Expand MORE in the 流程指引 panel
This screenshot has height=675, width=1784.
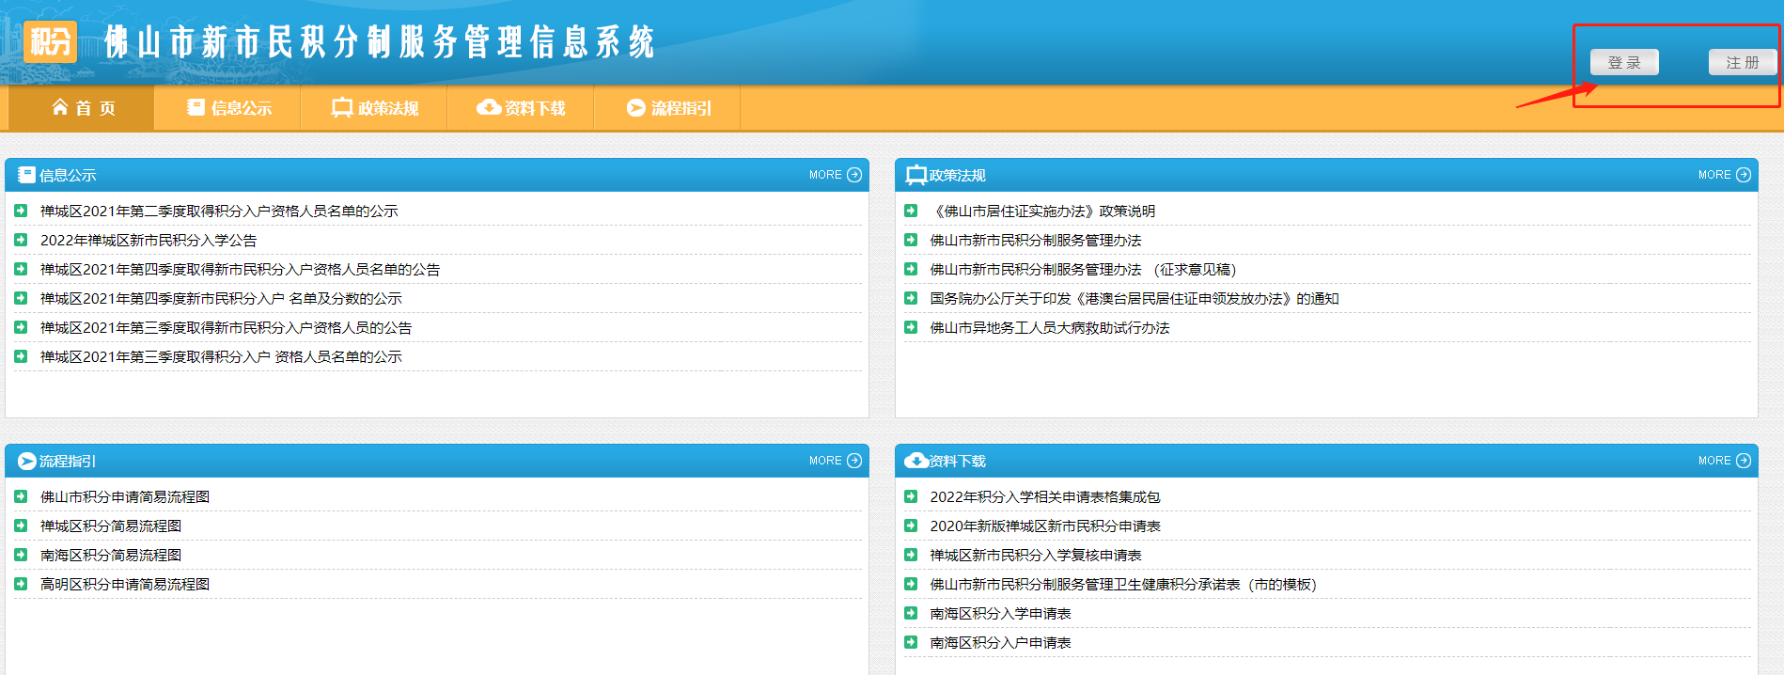click(835, 461)
